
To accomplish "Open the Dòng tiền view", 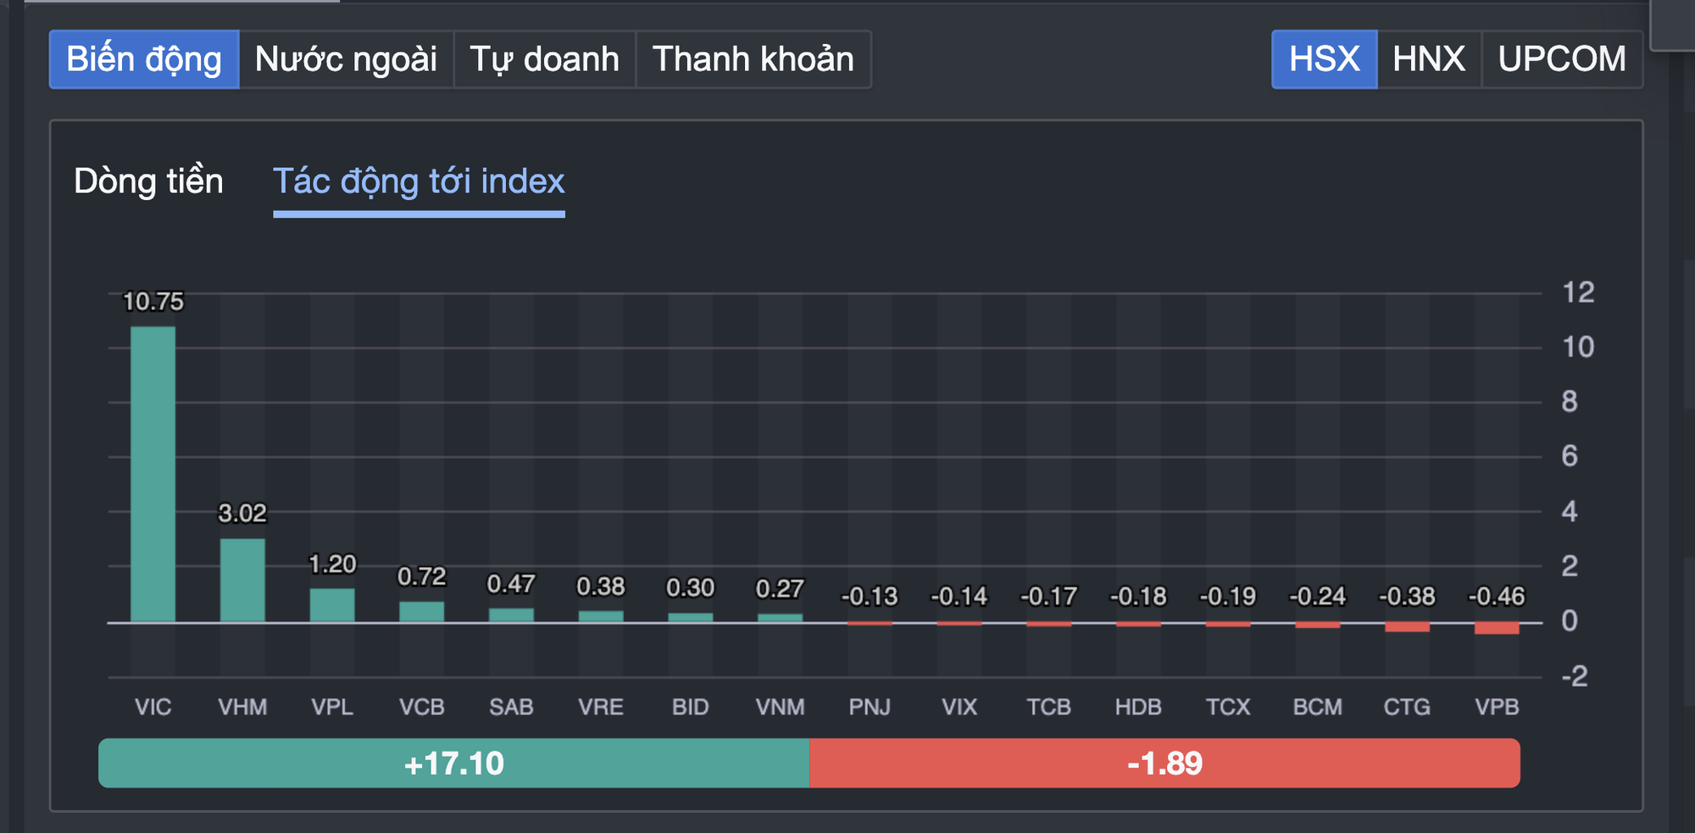I will tap(147, 180).
